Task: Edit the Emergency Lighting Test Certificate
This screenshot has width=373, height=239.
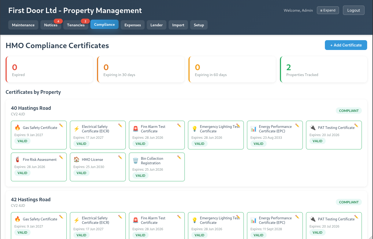Action: click(x=238, y=125)
